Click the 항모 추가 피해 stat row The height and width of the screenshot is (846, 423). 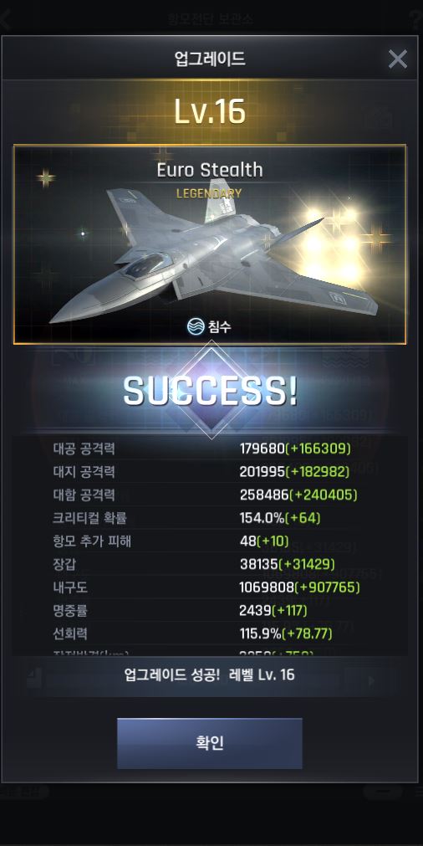(210, 541)
